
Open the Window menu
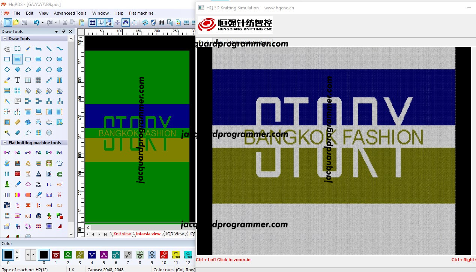[101, 13]
